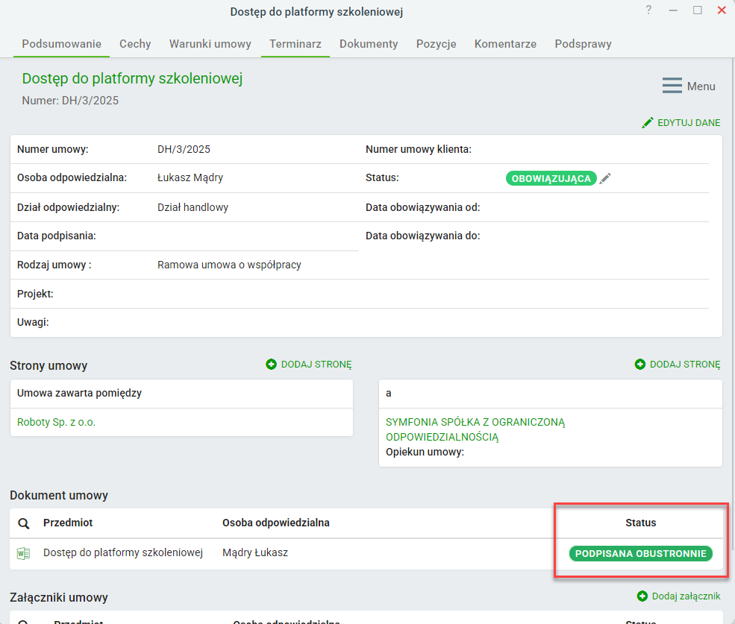Click plus icon of right DODAJ STRONĘ

pyautogui.click(x=639, y=364)
